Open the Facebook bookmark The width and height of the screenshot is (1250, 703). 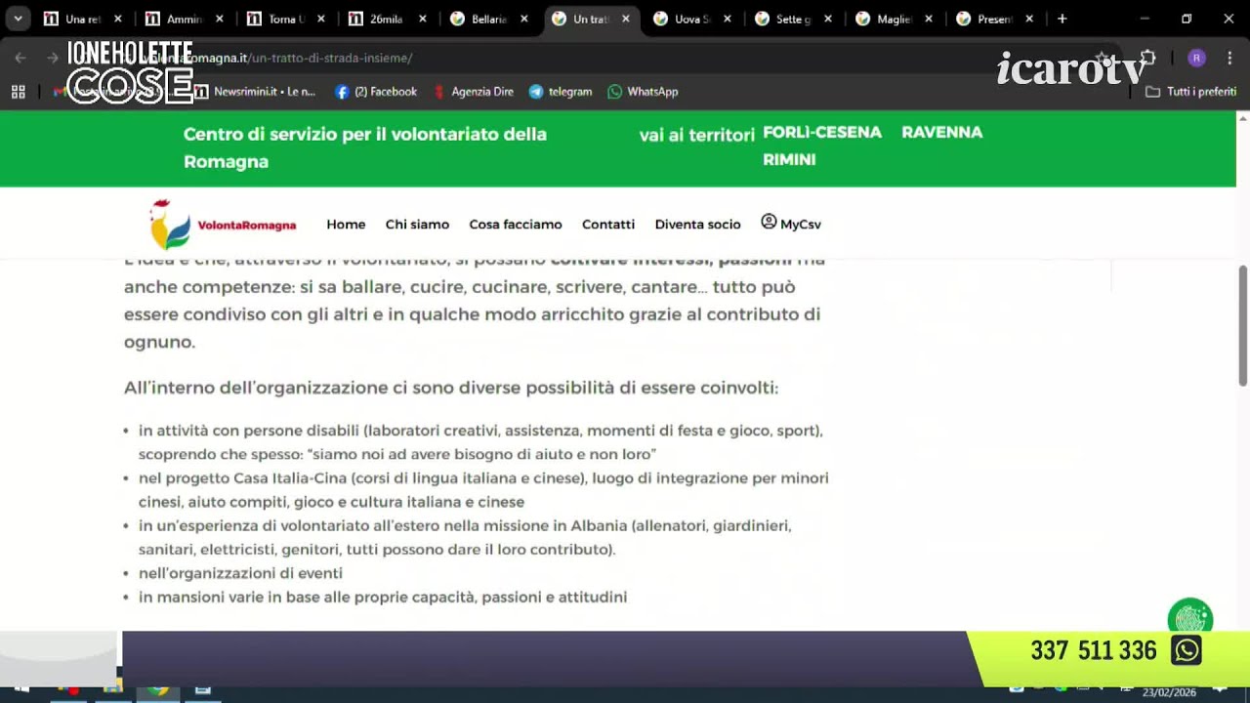376,92
